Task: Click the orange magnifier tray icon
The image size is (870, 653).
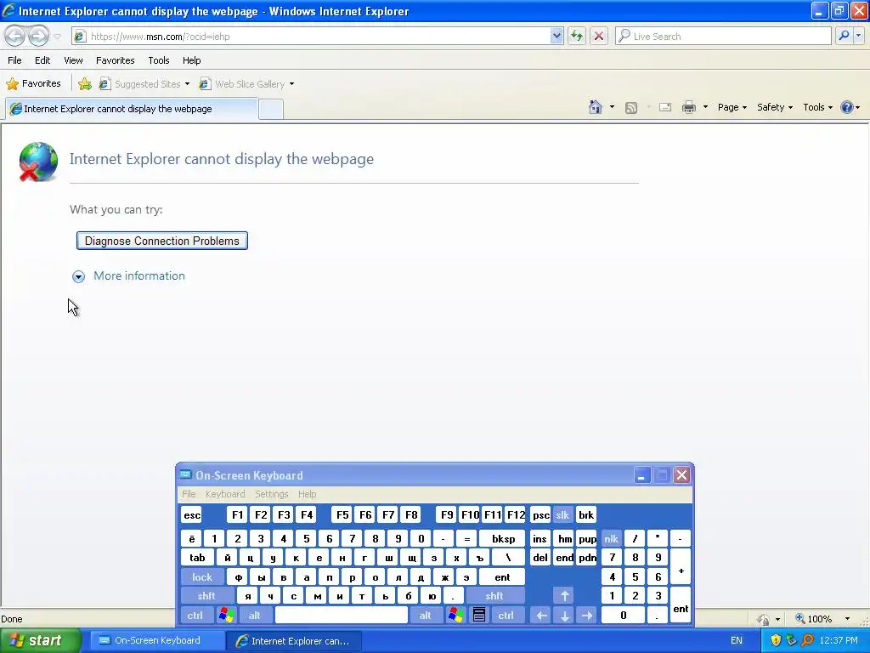Action: [x=807, y=640]
